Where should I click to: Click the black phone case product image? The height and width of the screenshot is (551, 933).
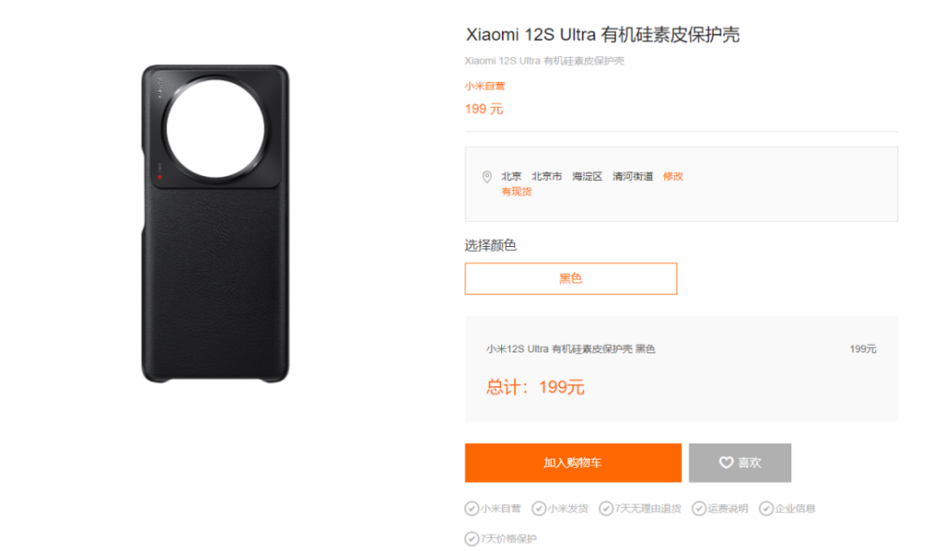(x=216, y=224)
